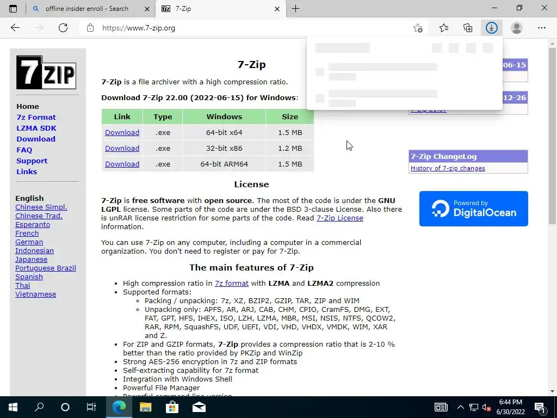Open the Favorites list icon

click(444, 28)
